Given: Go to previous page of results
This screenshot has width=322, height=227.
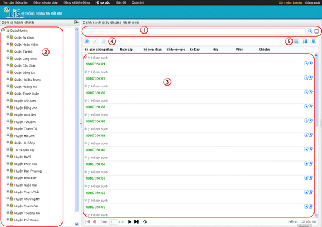Looking at the screenshot, I should [94, 221].
